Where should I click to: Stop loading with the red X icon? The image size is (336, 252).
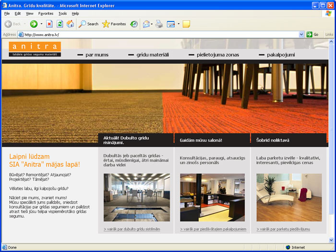49,24
